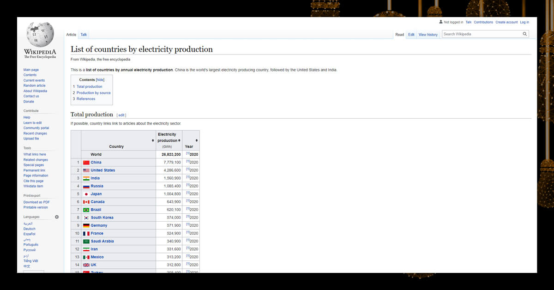Open the China country link
This screenshot has width=554, height=290.
[x=96, y=163]
